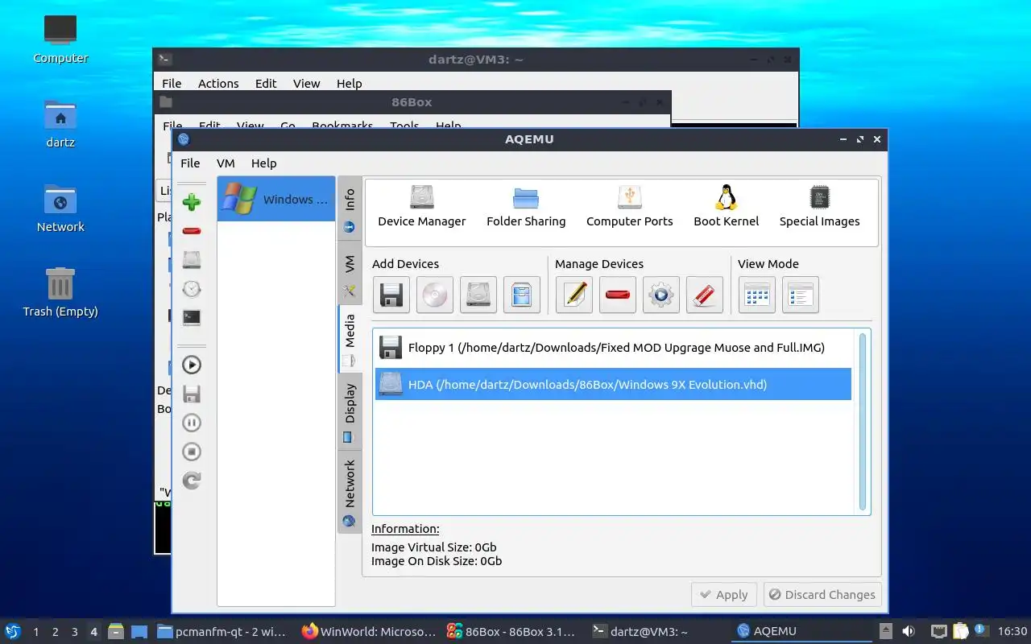Image resolution: width=1031 pixels, height=644 pixels.
Task: Open the start menu in taskbar
Action: click(x=12, y=631)
